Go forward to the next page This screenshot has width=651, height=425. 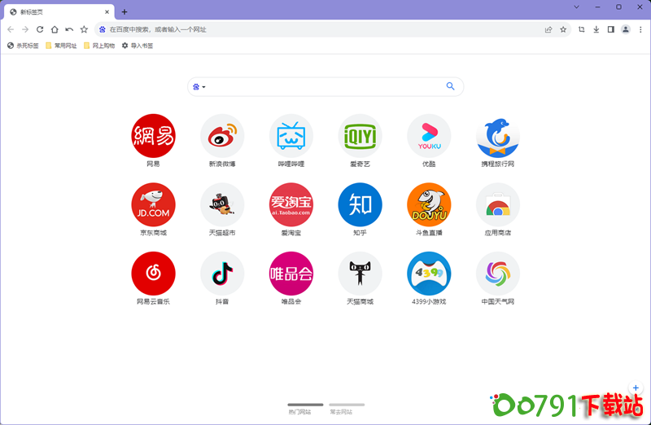25,29
